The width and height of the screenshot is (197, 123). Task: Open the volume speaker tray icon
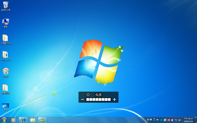pyautogui.click(x=180, y=120)
